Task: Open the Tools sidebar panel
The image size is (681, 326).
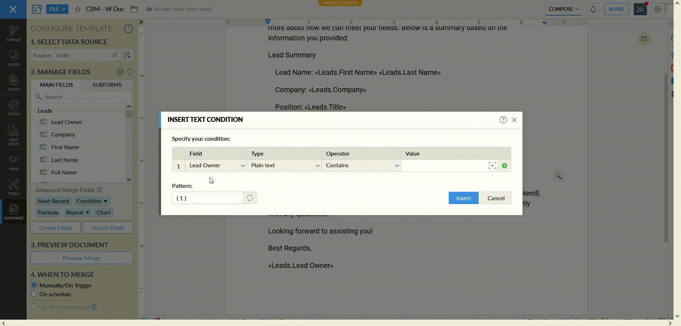Action: (x=13, y=187)
